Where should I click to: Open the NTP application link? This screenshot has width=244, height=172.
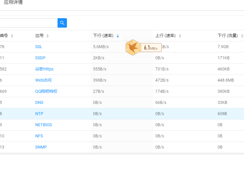coord(39,114)
